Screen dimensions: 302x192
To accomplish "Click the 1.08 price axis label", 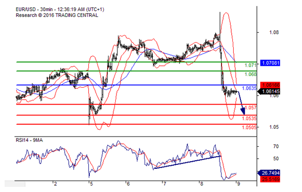I will click(274, 32).
